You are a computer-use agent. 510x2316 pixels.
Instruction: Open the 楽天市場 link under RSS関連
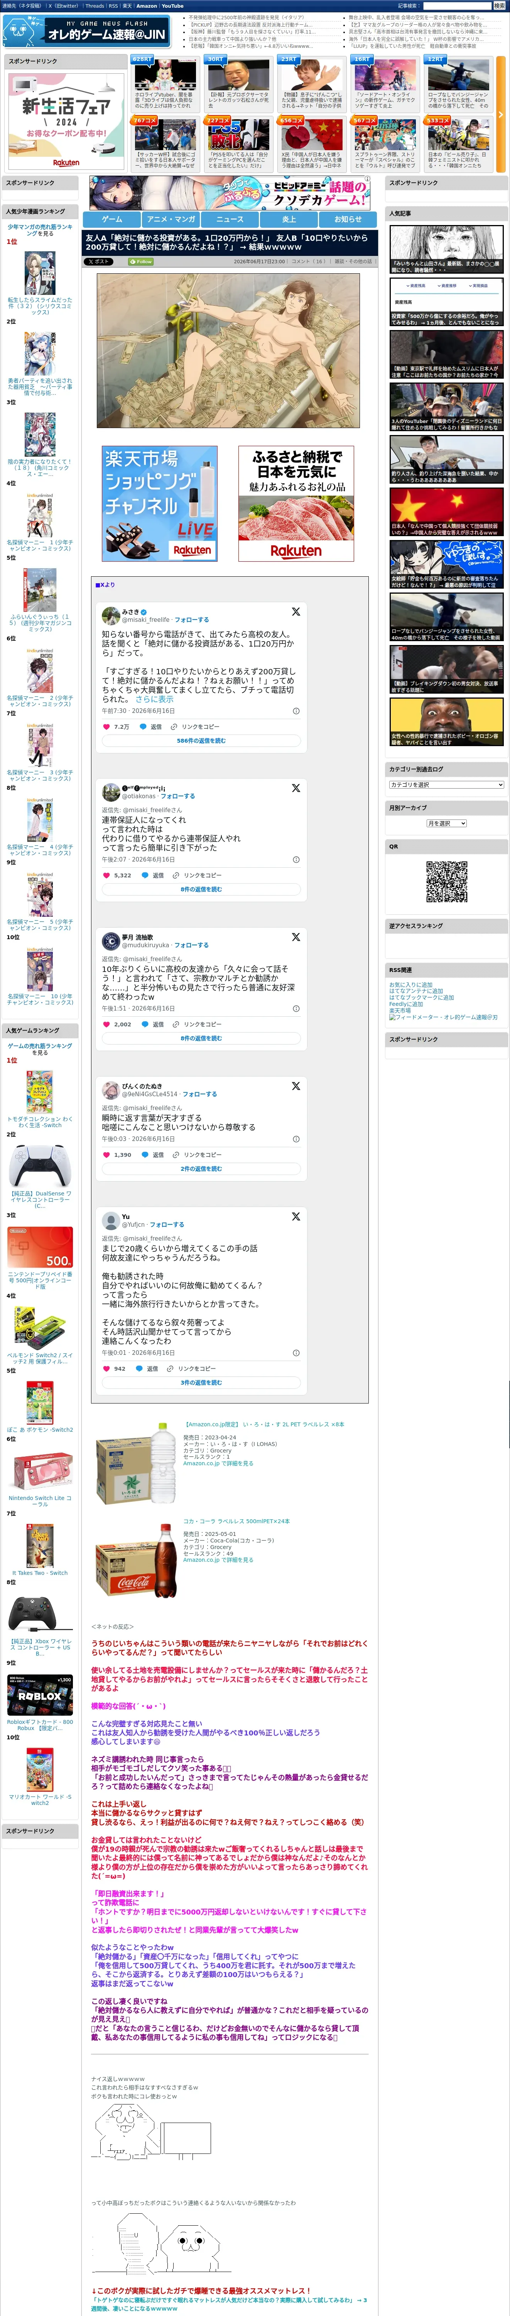tap(400, 1011)
